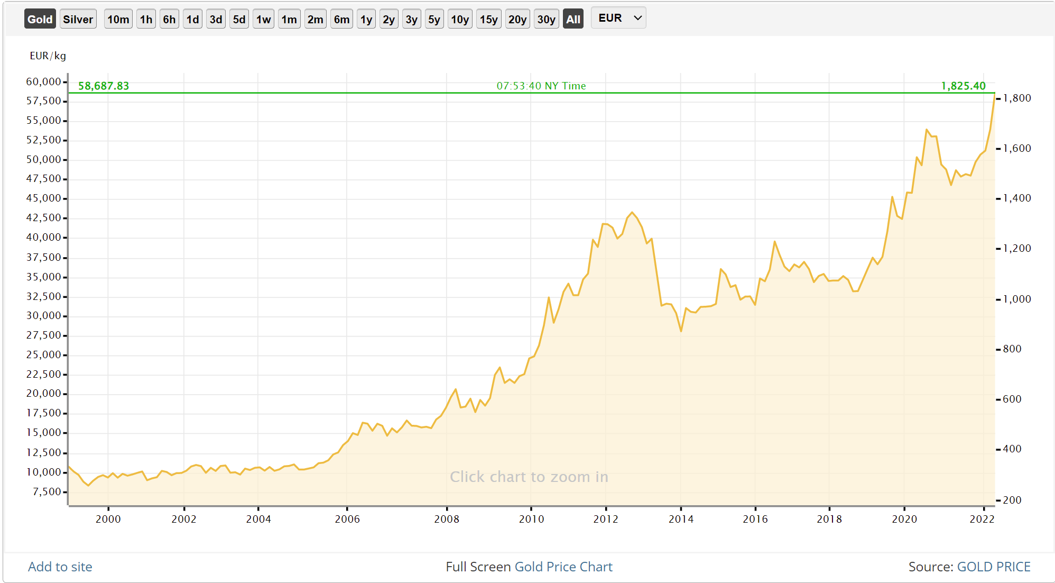The height and width of the screenshot is (583, 1055).
Task: Select the 1m time range
Action: [x=289, y=20]
